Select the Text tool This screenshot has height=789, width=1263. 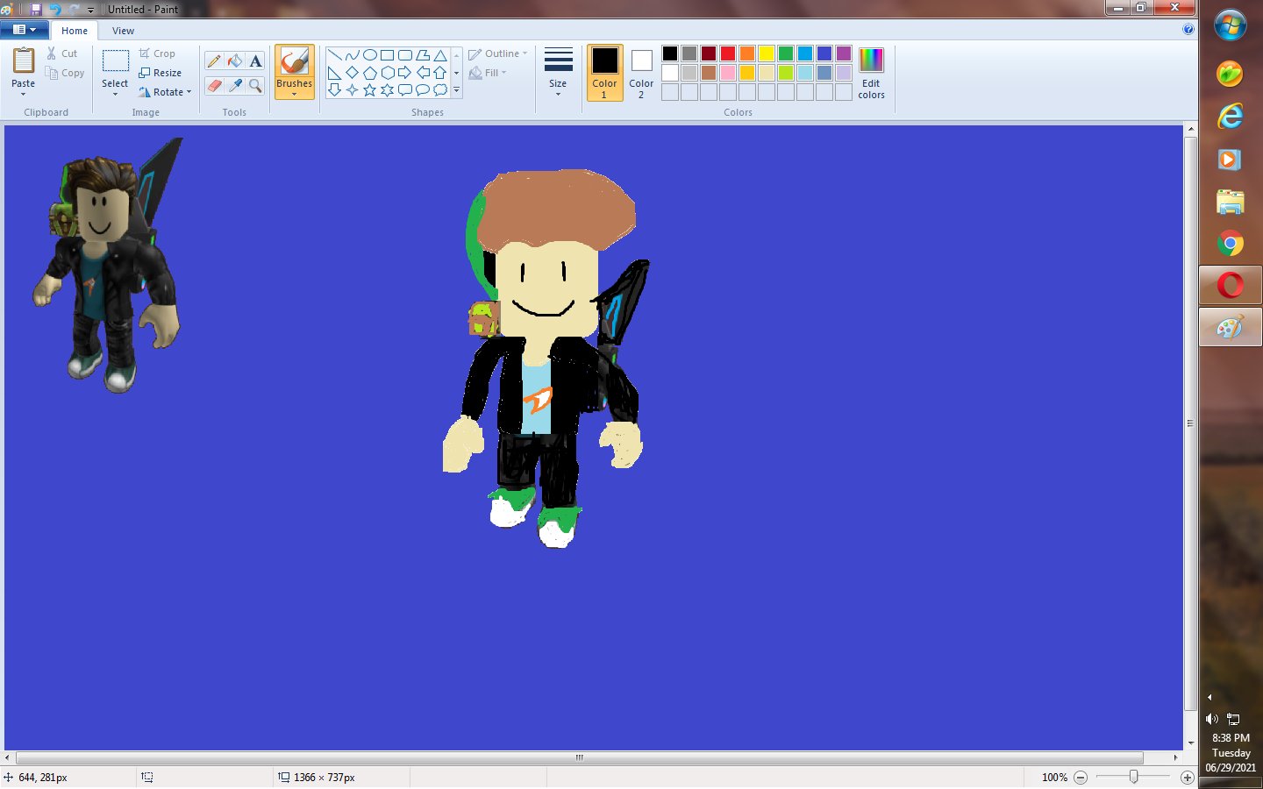pos(255,60)
